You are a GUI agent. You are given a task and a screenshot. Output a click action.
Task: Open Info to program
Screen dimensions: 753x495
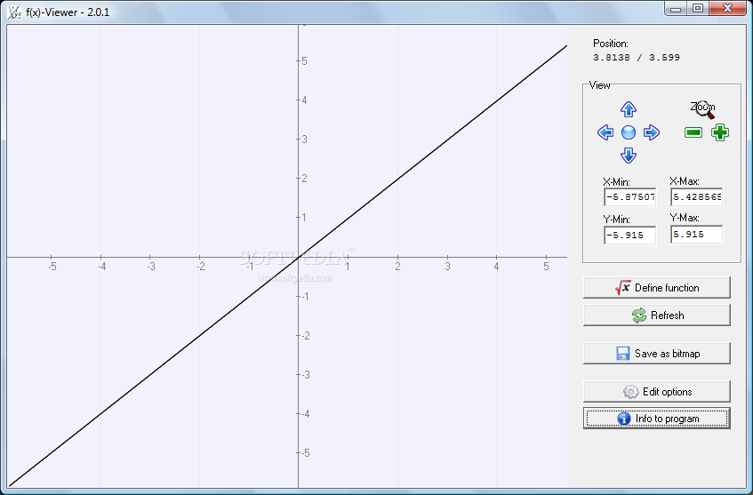[656, 419]
